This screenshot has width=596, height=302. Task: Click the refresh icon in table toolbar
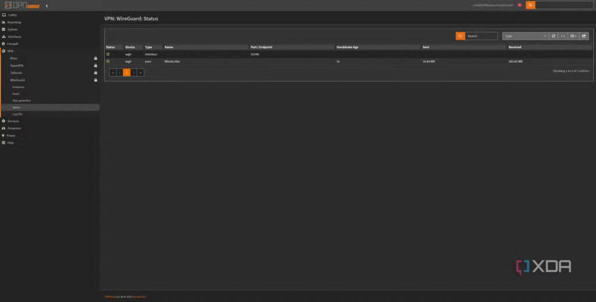pyautogui.click(x=554, y=36)
